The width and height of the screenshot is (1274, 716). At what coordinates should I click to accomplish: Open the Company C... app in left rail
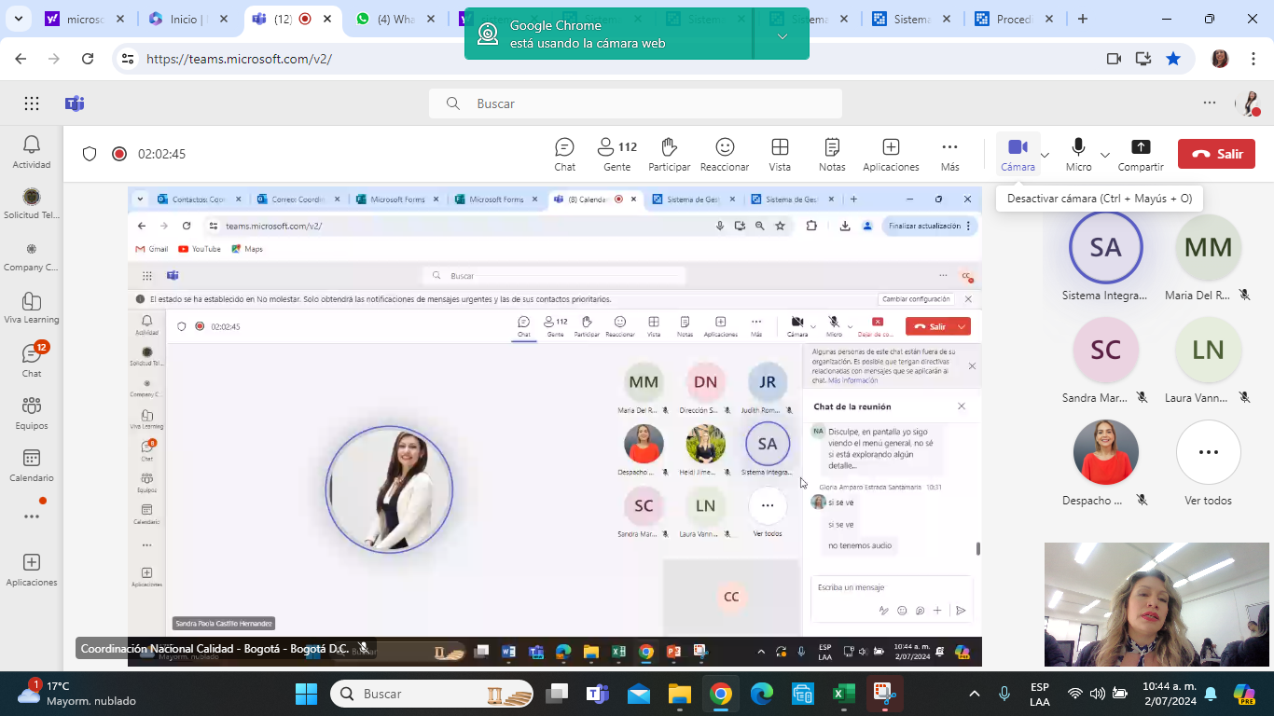pyautogui.click(x=32, y=255)
